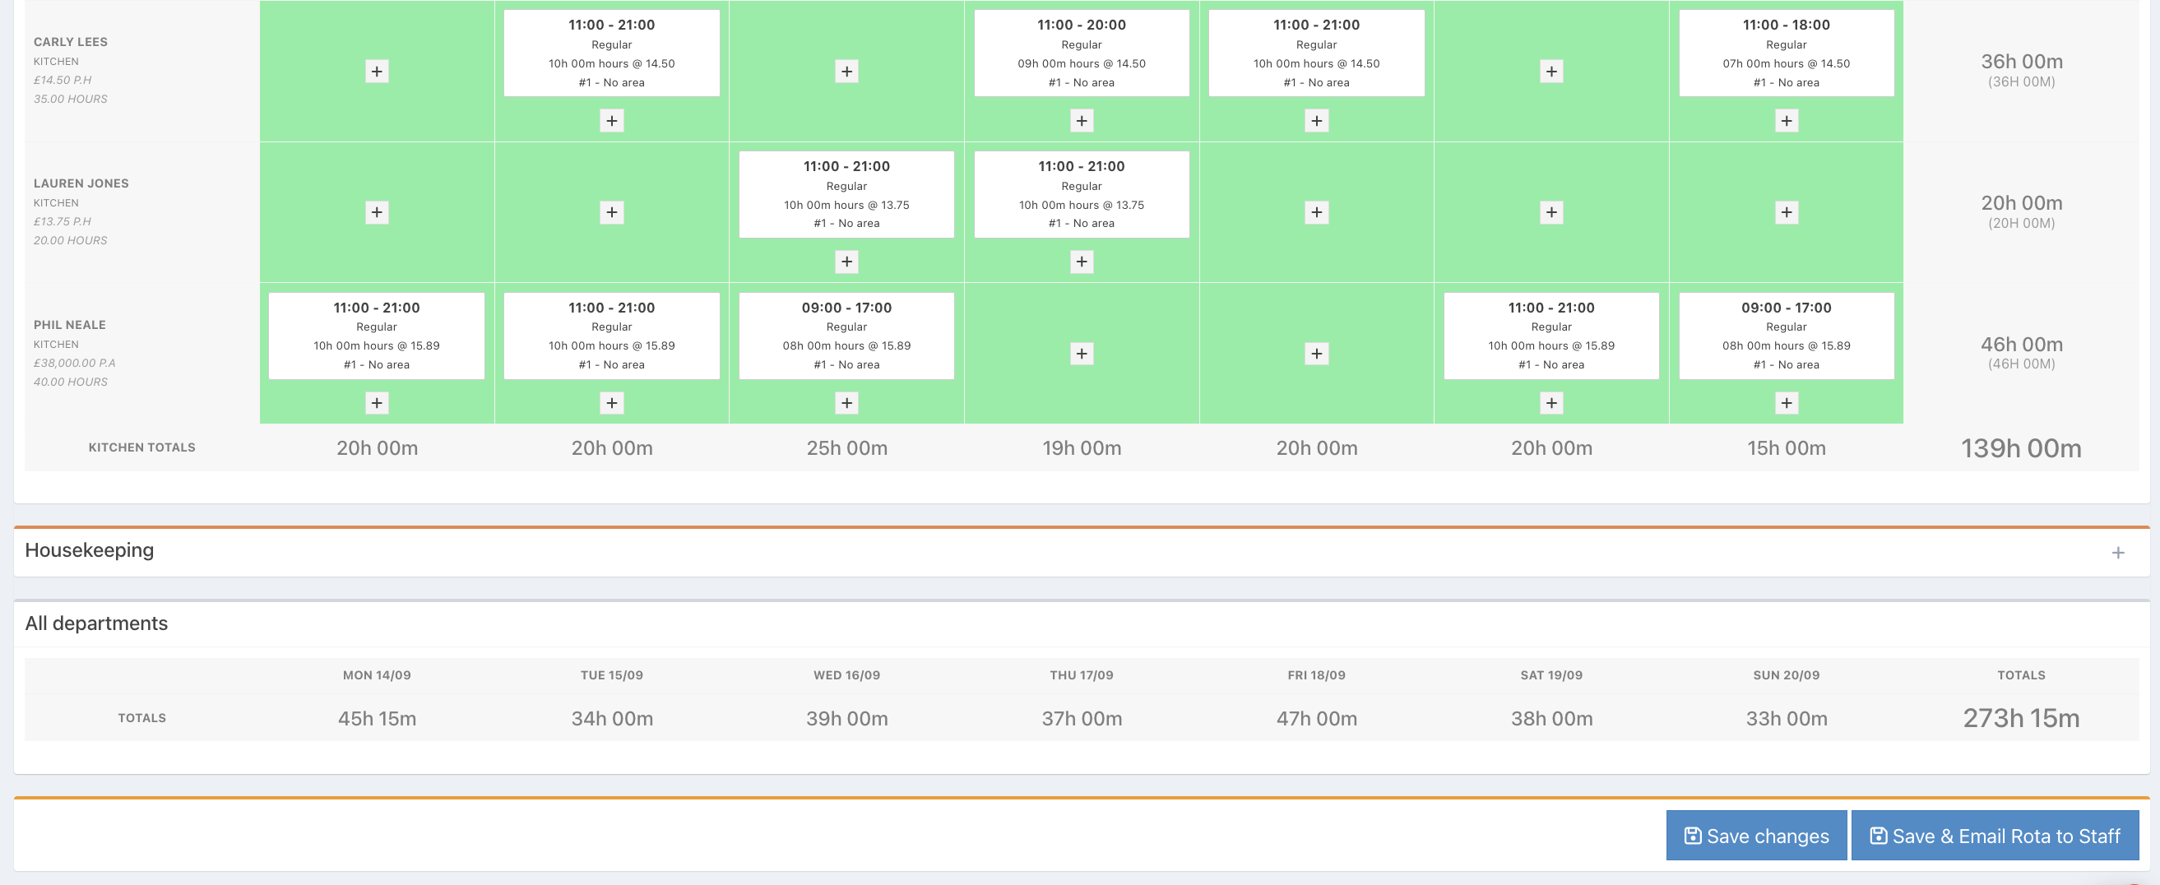Open Carly Lees's Sunday 11:00 - 18:00 shift
Screen dimensions: 2160x885
(1786, 53)
